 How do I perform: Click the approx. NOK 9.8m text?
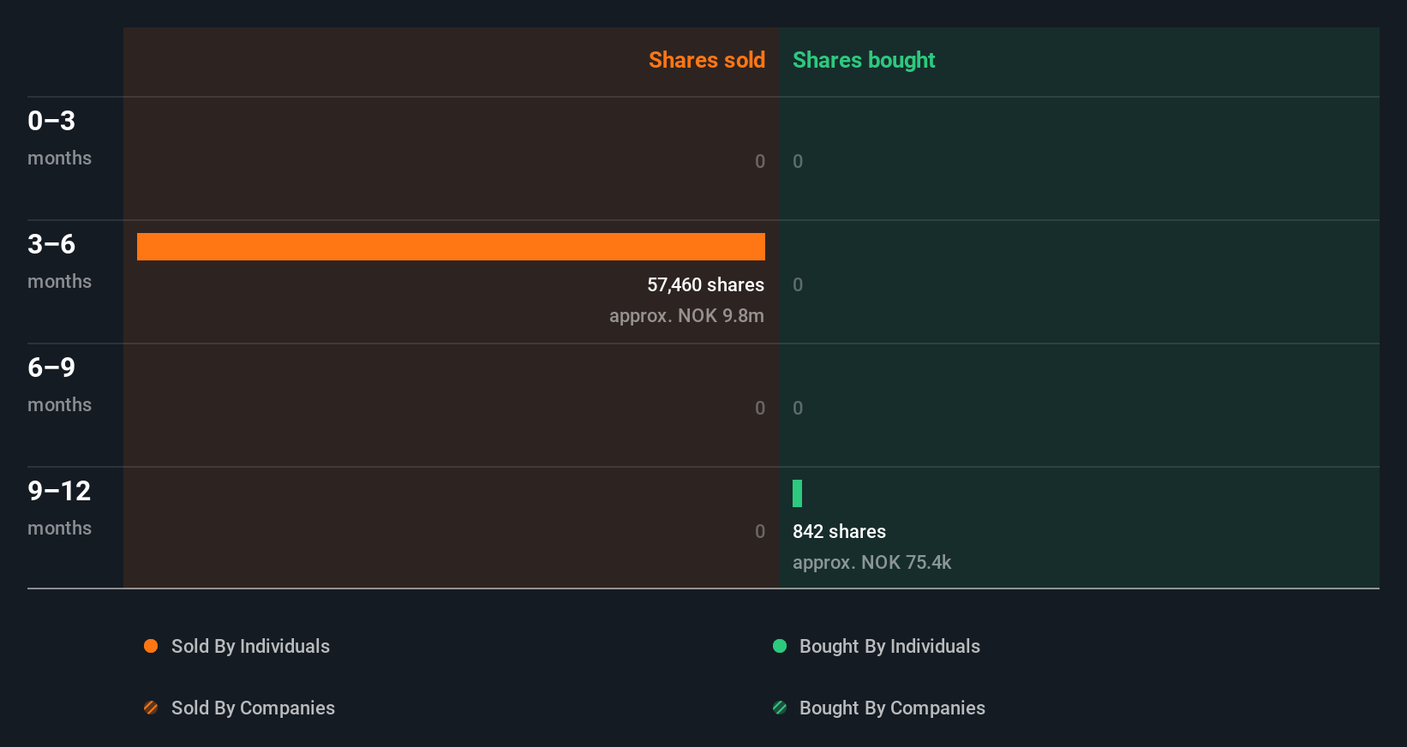point(686,315)
